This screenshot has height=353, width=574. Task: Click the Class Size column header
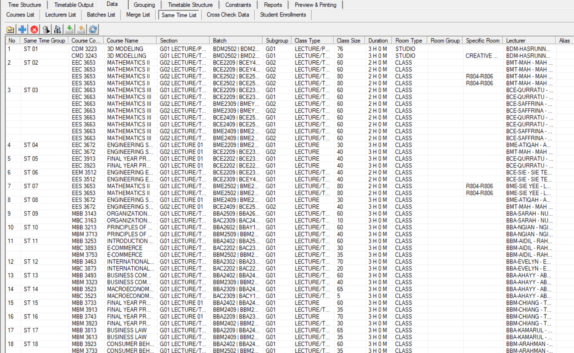349,40
